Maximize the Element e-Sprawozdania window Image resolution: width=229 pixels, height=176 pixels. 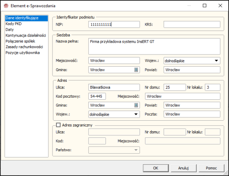(x=205, y=6)
